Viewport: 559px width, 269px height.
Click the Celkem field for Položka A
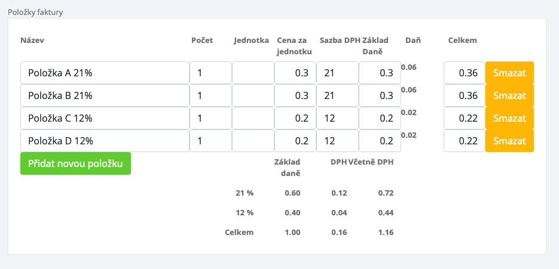[x=464, y=73]
